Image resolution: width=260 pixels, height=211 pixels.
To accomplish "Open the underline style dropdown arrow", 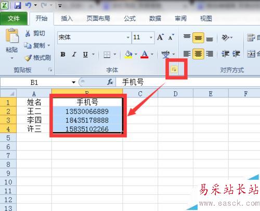I will tap(93, 54).
